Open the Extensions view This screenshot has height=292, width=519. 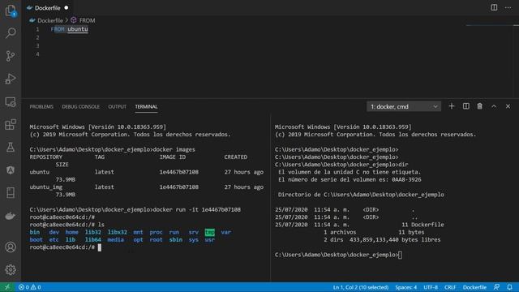11,125
